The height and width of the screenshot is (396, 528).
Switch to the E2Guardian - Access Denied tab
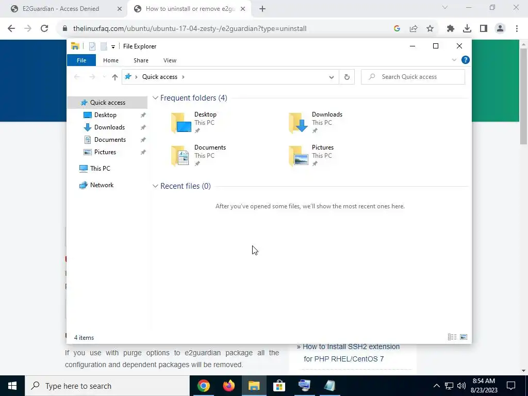[x=61, y=9]
